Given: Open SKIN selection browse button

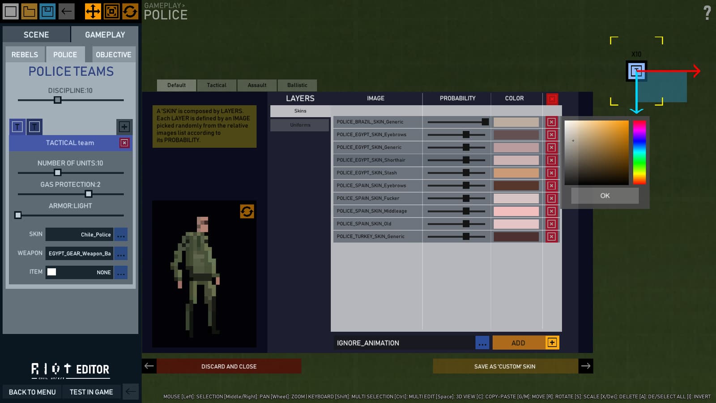Looking at the screenshot, I should click(121, 234).
